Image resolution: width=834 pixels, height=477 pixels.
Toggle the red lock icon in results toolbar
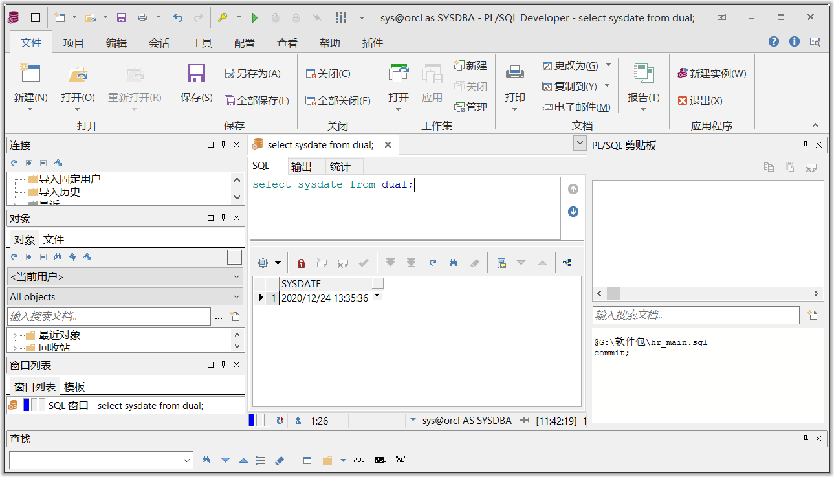[300, 263]
